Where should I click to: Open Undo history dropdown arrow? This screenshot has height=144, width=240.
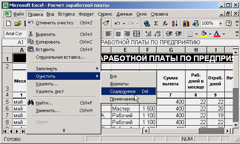click(x=124, y=24)
